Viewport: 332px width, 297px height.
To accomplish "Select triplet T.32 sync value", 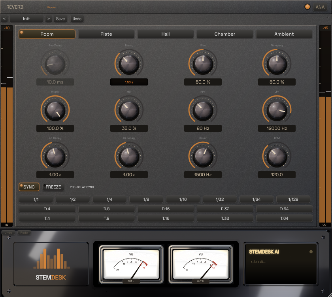I will click(225, 219).
